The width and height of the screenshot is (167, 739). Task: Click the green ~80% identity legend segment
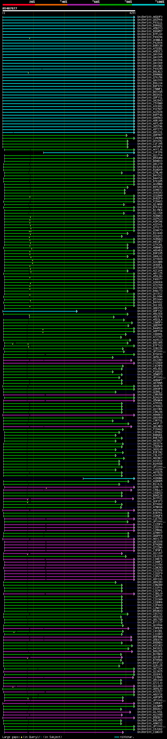coord(116,5)
